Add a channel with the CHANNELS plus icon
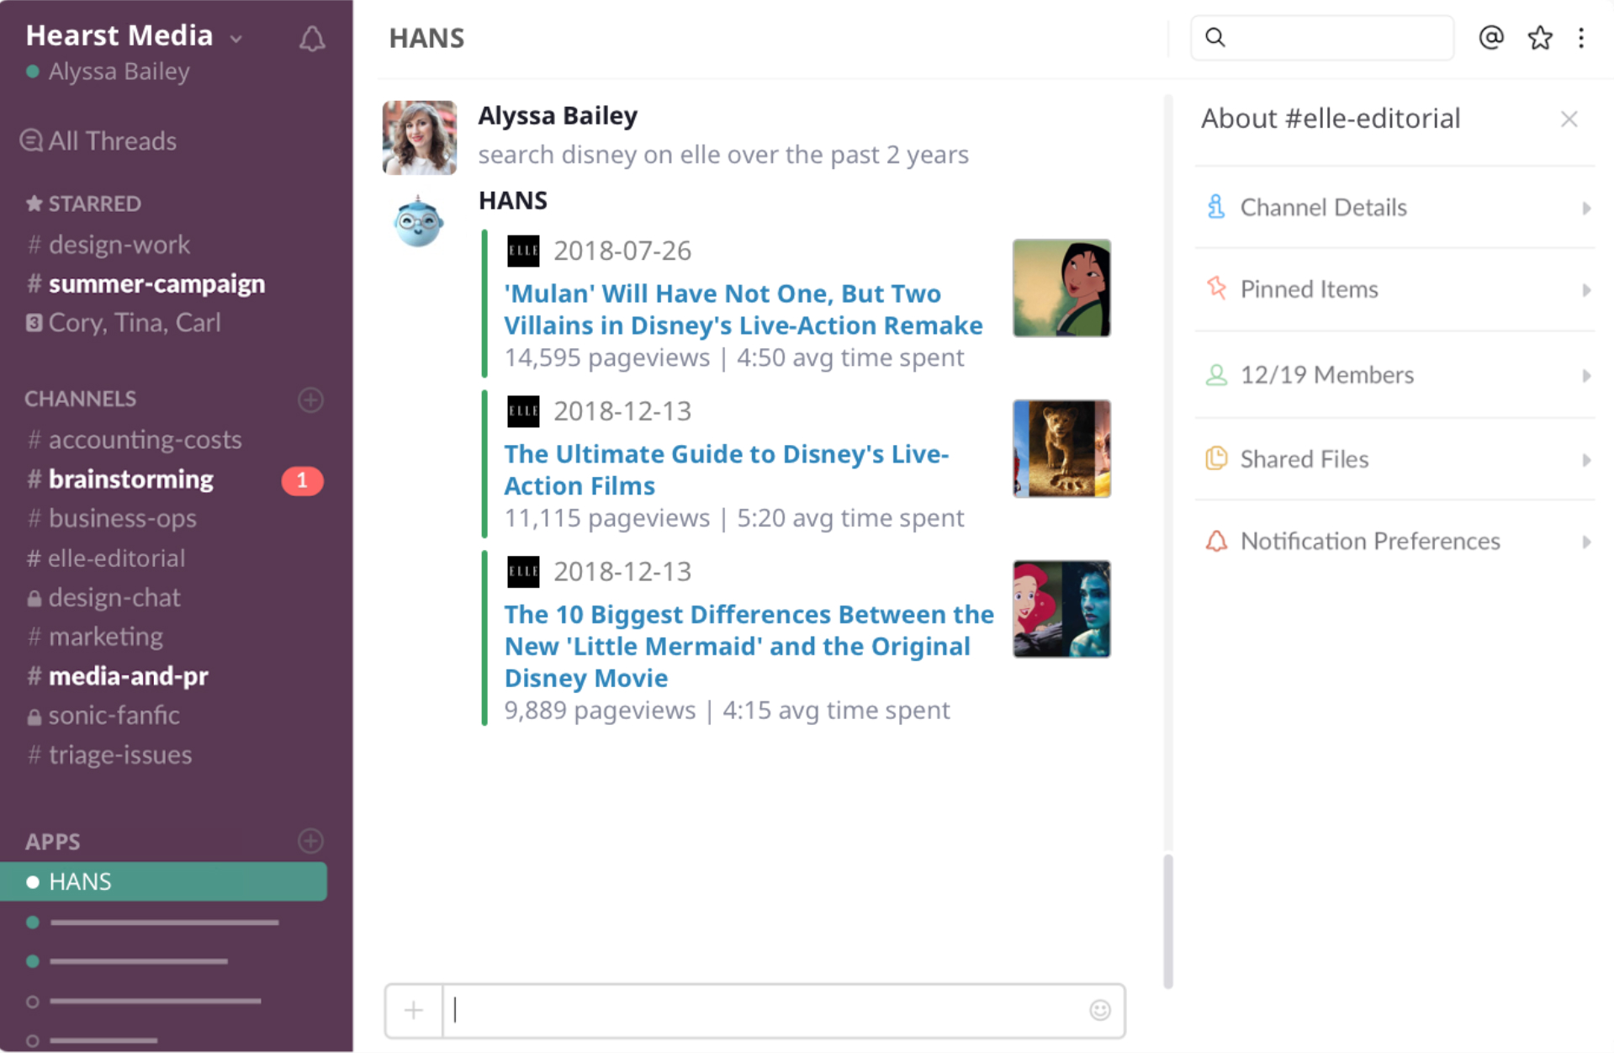 pyautogui.click(x=310, y=400)
